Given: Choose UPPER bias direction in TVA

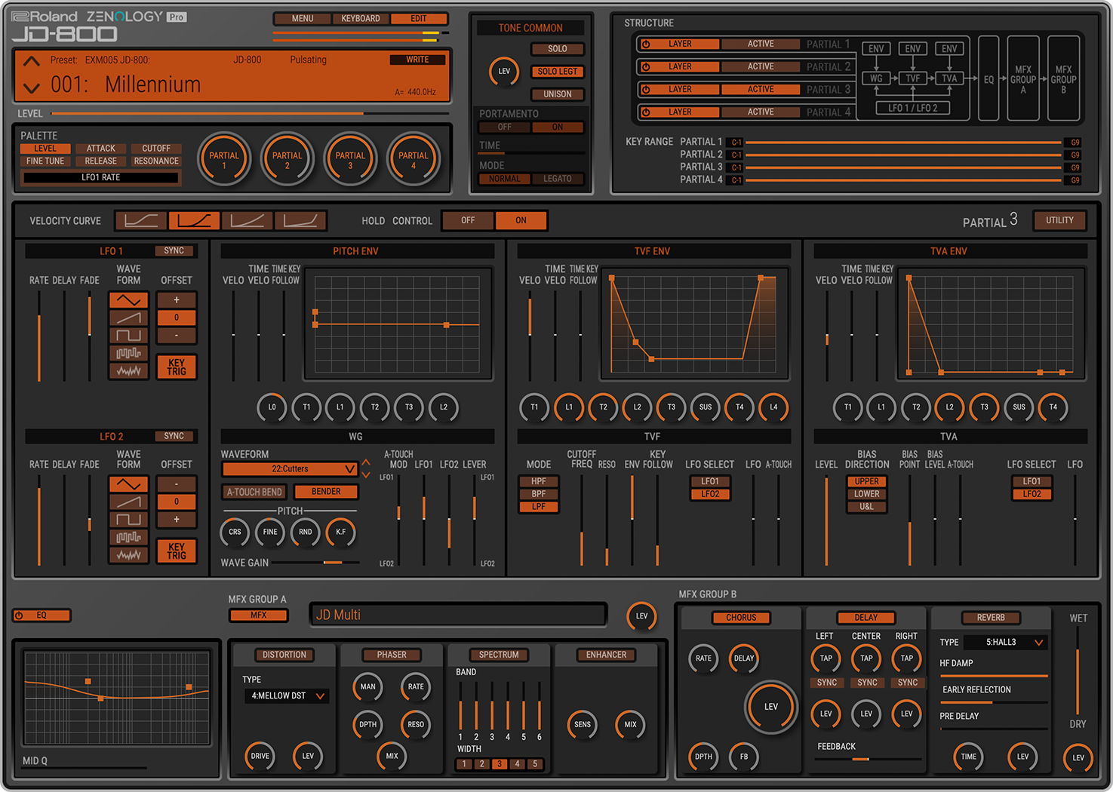Looking at the screenshot, I should (x=865, y=480).
